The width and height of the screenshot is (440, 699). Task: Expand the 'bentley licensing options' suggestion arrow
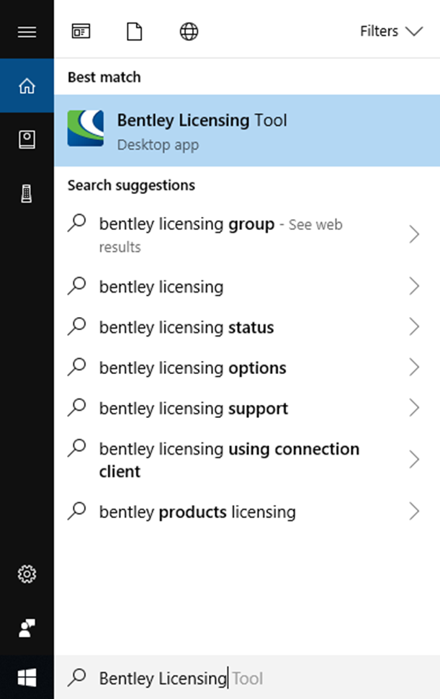pos(414,368)
